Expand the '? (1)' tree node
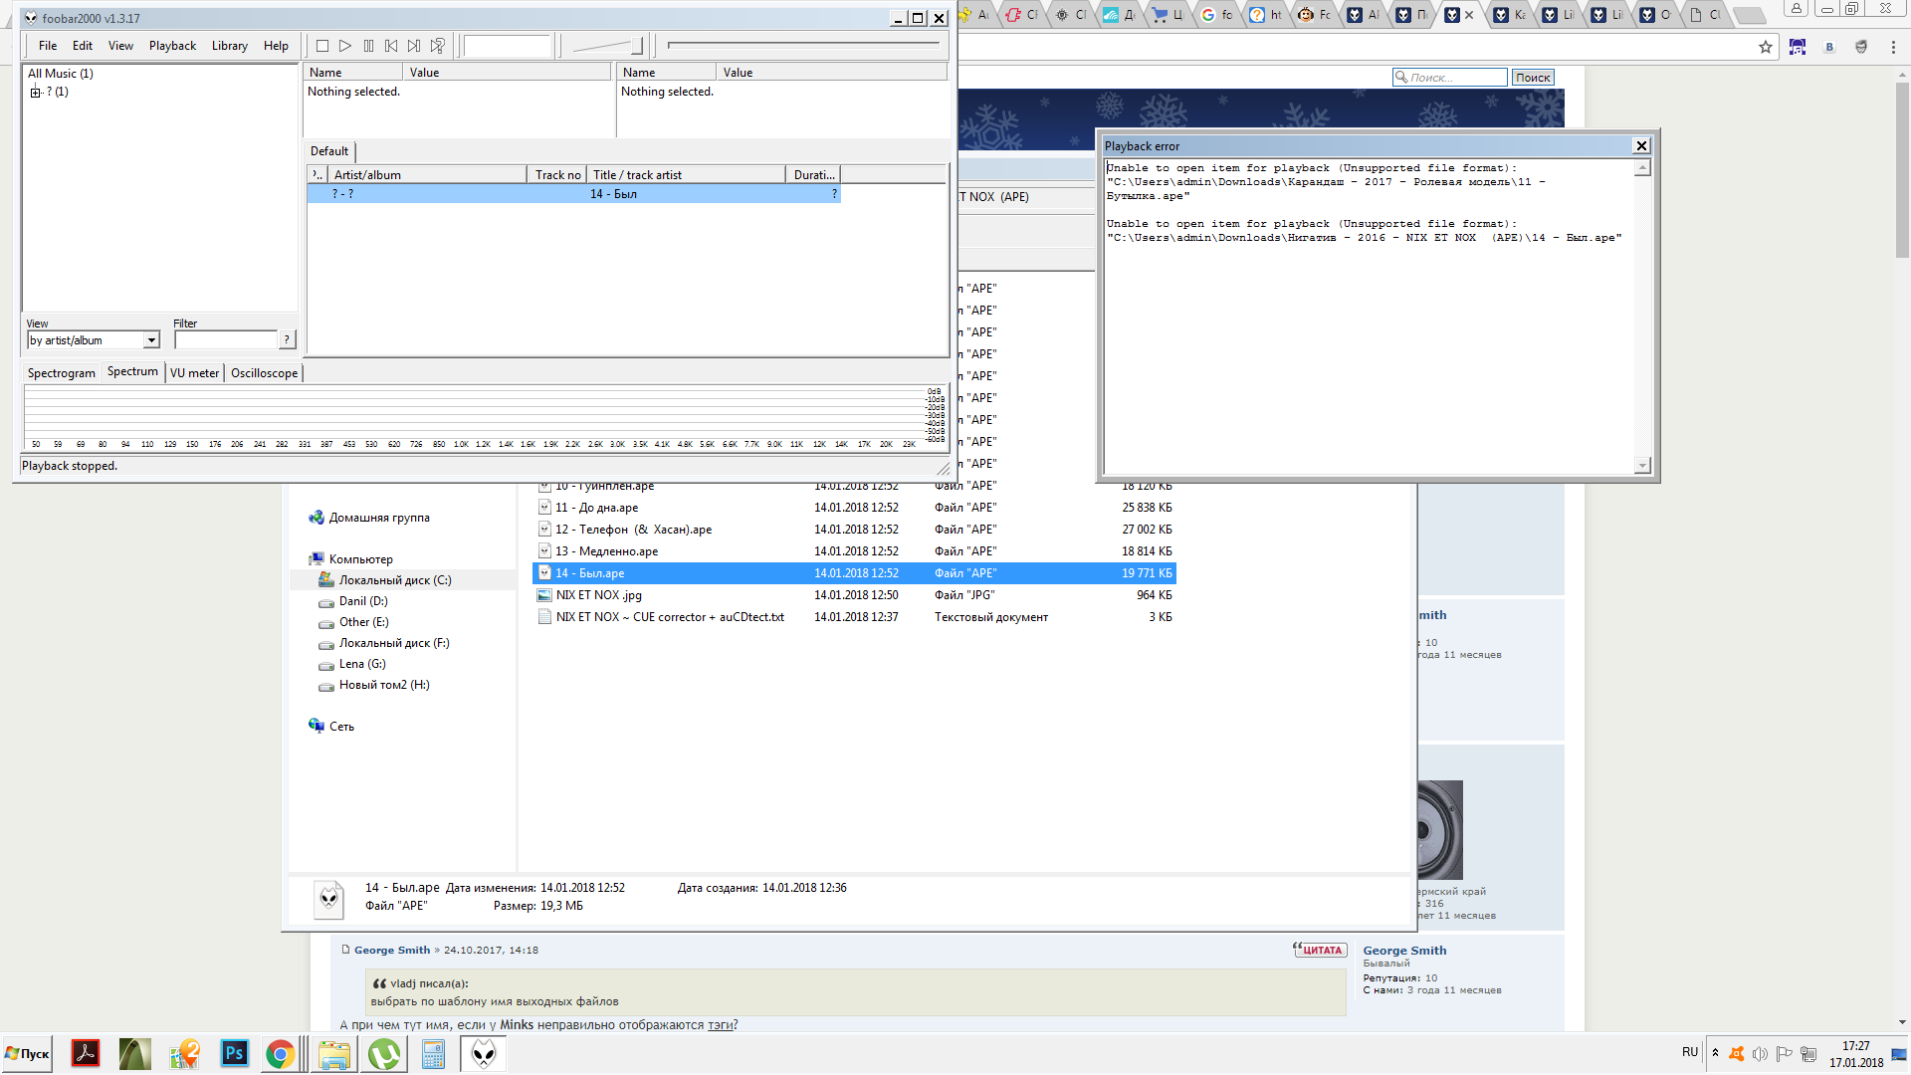This screenshot has height=1075, width=1911. [35, 92]
